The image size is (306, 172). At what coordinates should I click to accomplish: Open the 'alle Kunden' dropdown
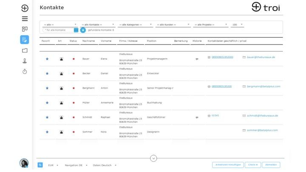pyautogui.click(x=173, y=25)
